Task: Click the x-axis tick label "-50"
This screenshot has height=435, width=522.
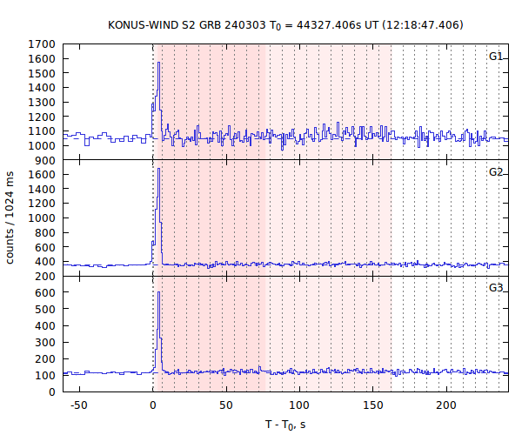Action: point(79,405)
